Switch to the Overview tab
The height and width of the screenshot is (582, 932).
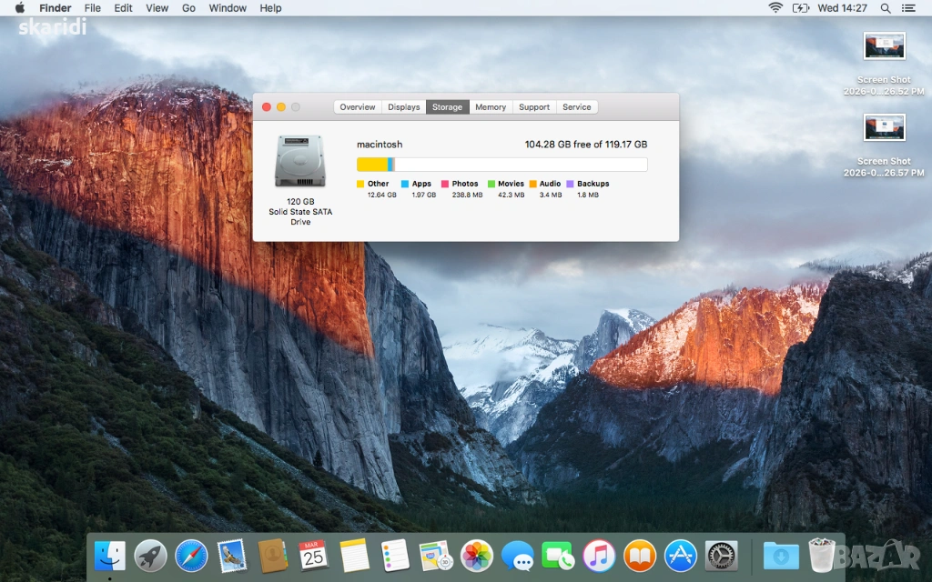point(357,107)
